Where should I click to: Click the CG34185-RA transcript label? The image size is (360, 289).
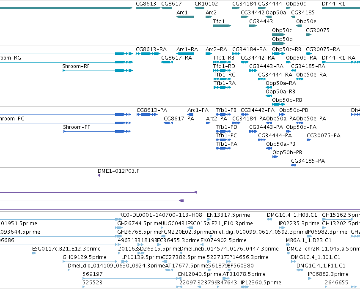click(308, 66)
